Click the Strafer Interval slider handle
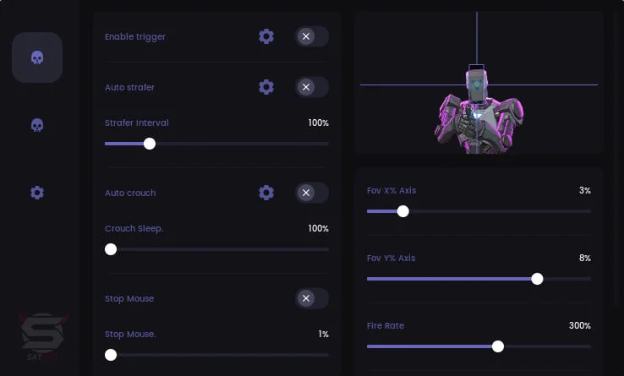This screenshot has width=624, height=376. coord(150,144)
